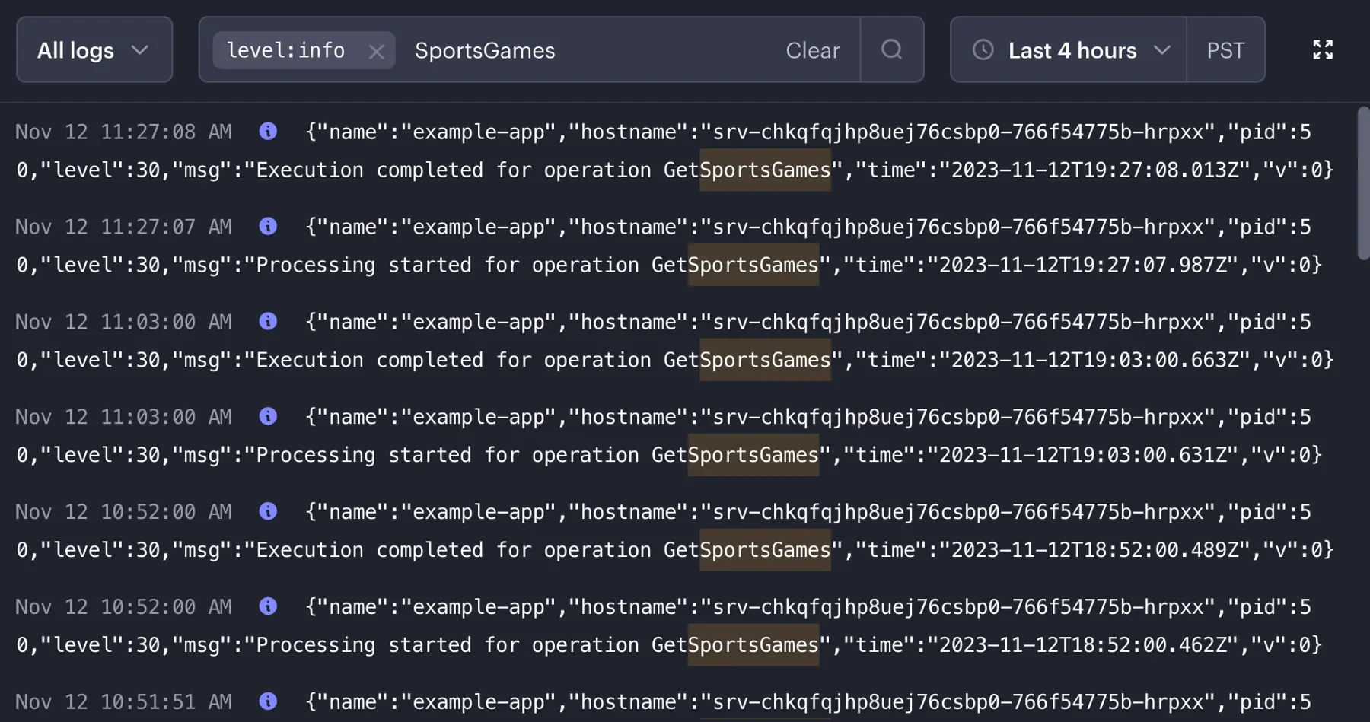Remove the level:info filter chip
The height and width of the screenshot is (722, 1370).
[377, 49]
